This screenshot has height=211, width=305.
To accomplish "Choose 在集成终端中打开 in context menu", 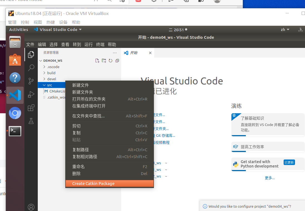I will (x=109, y=106).
